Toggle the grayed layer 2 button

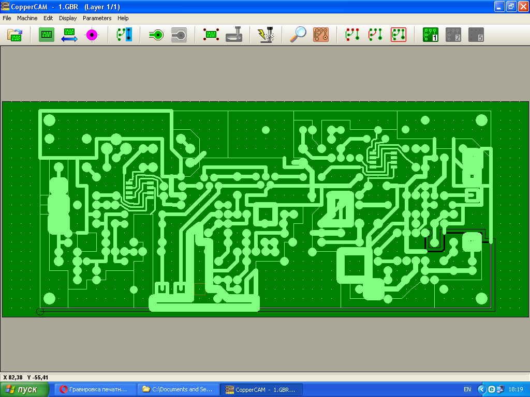click(453, 35)
